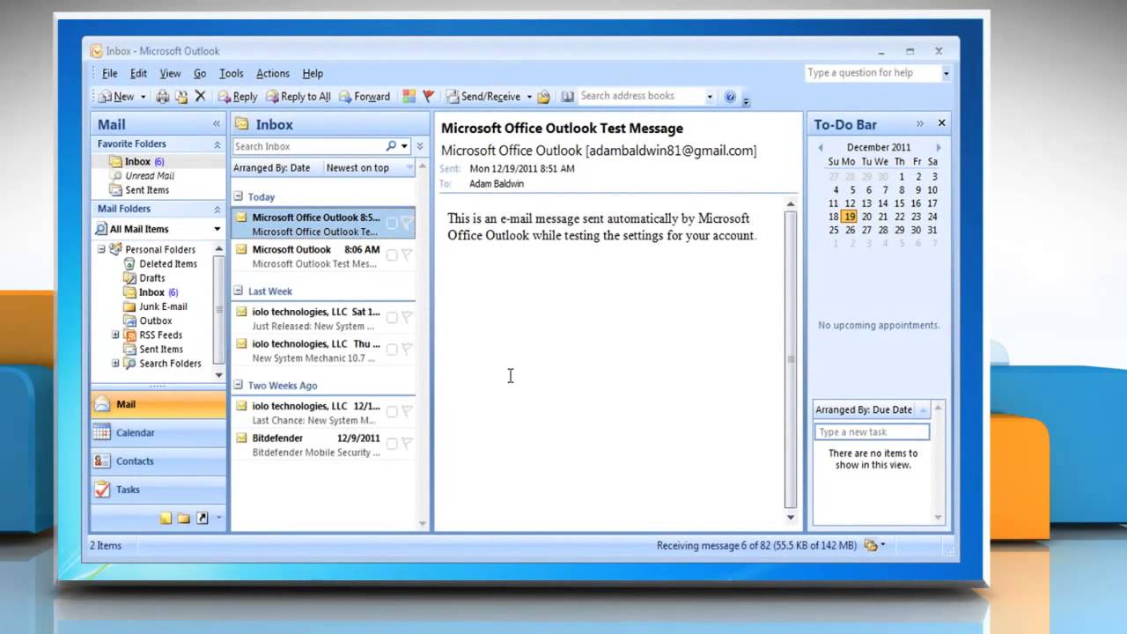Open Unread Mail in Favorite Folders

pyautogui.click(x=142, y=176)
